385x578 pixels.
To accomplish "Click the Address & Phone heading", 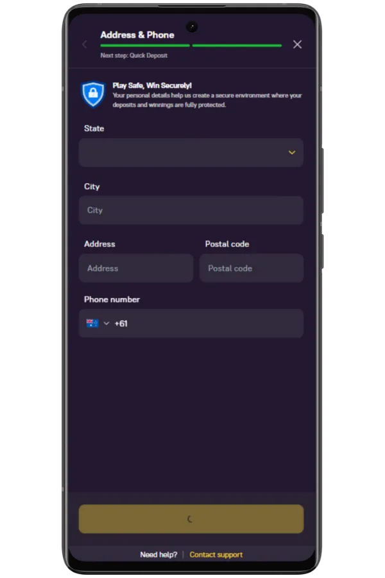I will tap(137, 35).
